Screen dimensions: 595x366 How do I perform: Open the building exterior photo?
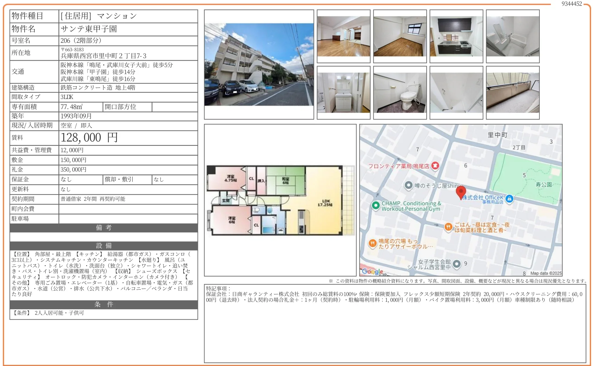(x=259, y=64)
